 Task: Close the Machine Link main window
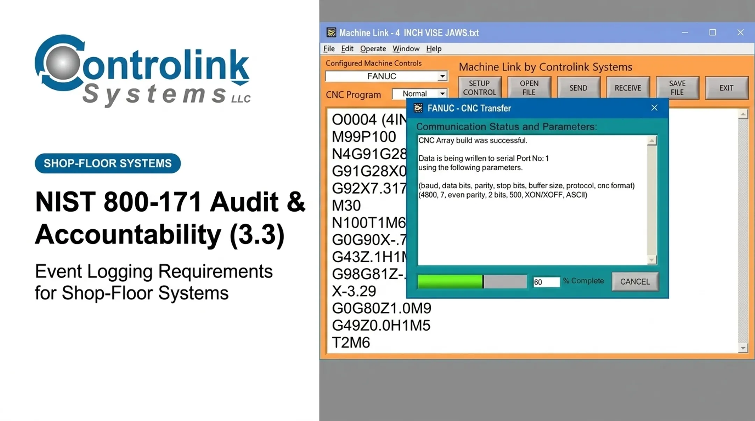click(740, 32)
